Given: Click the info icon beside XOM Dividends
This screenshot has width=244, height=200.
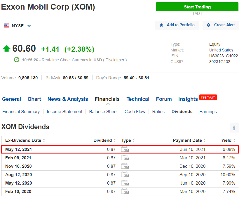Looking at the screenshot, I should (234, 128).
